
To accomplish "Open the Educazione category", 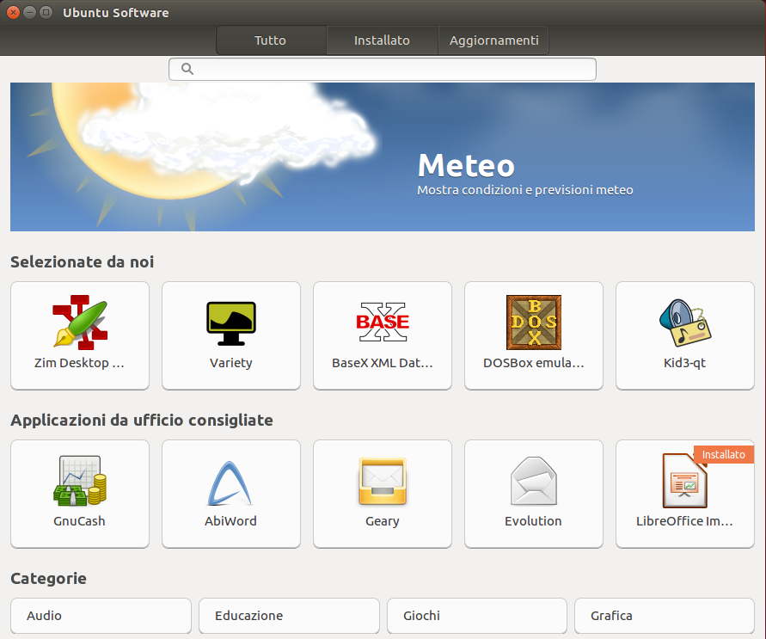I will click(x=289, y=616).
